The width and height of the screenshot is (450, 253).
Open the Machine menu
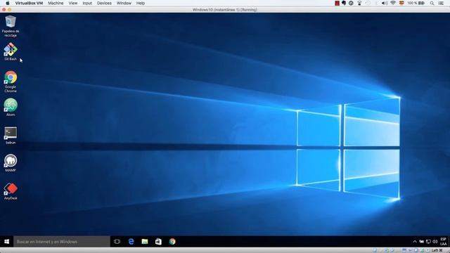click(x=56, y=3)
